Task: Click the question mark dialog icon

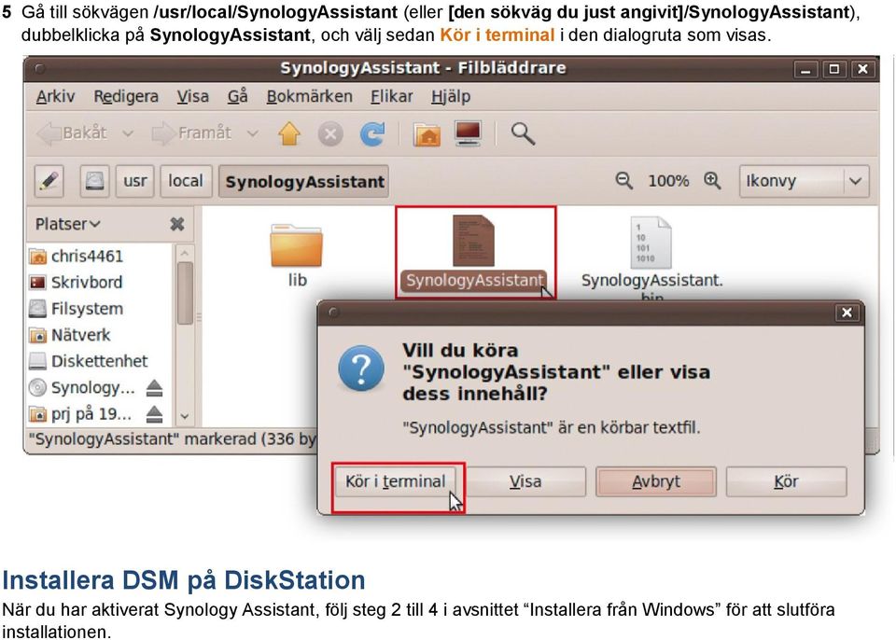Action: pos(361,369)
